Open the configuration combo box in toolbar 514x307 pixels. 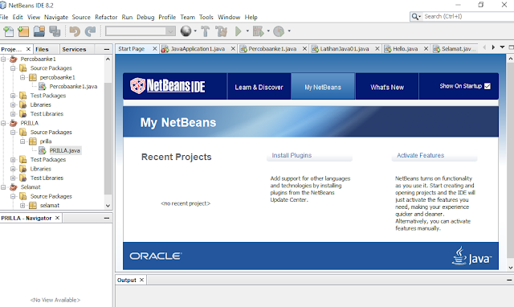[141, 31]
